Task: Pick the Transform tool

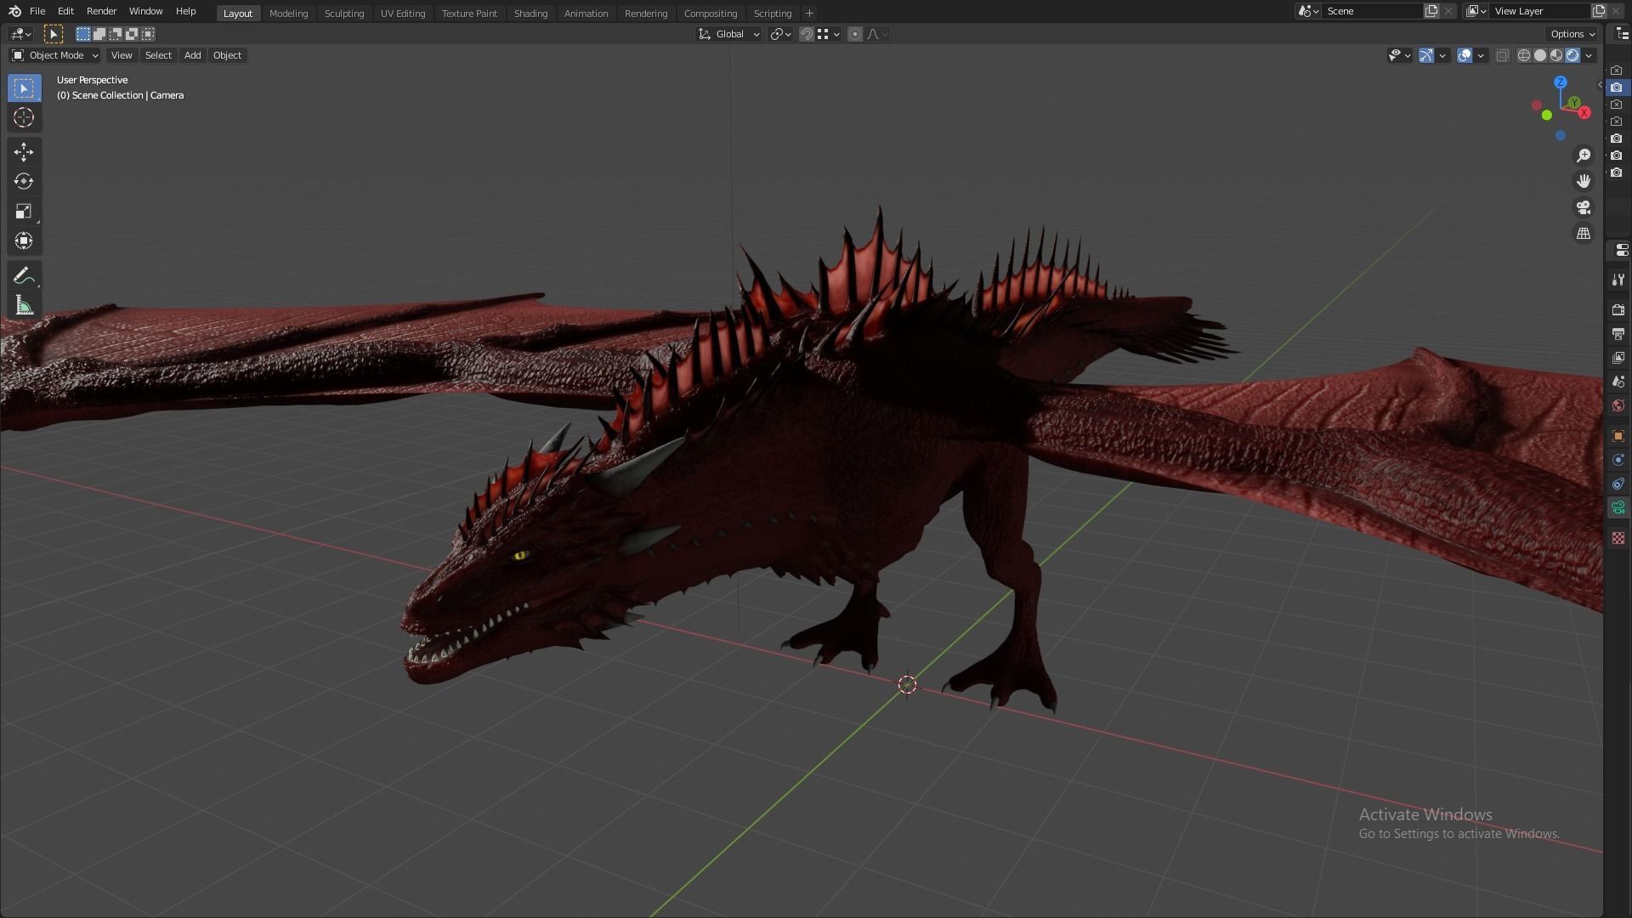Action: [24, 241]
